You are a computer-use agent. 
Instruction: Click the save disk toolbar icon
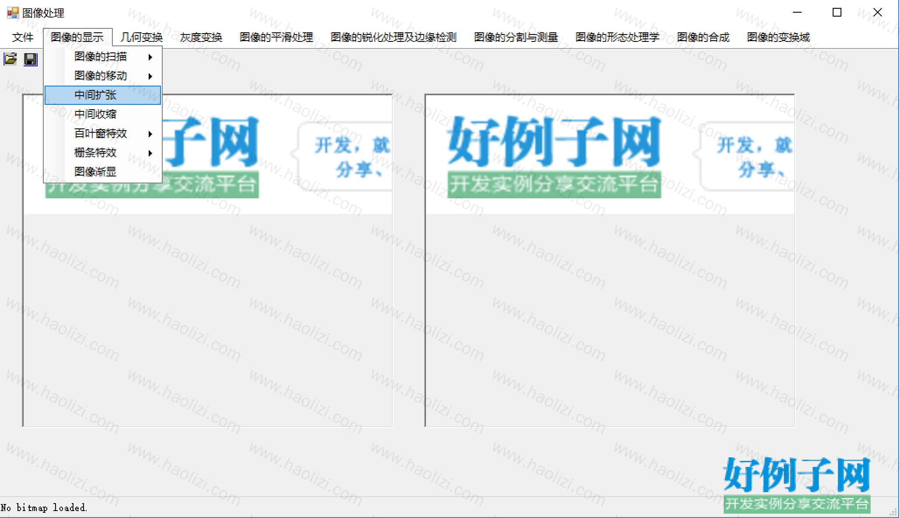30,59
